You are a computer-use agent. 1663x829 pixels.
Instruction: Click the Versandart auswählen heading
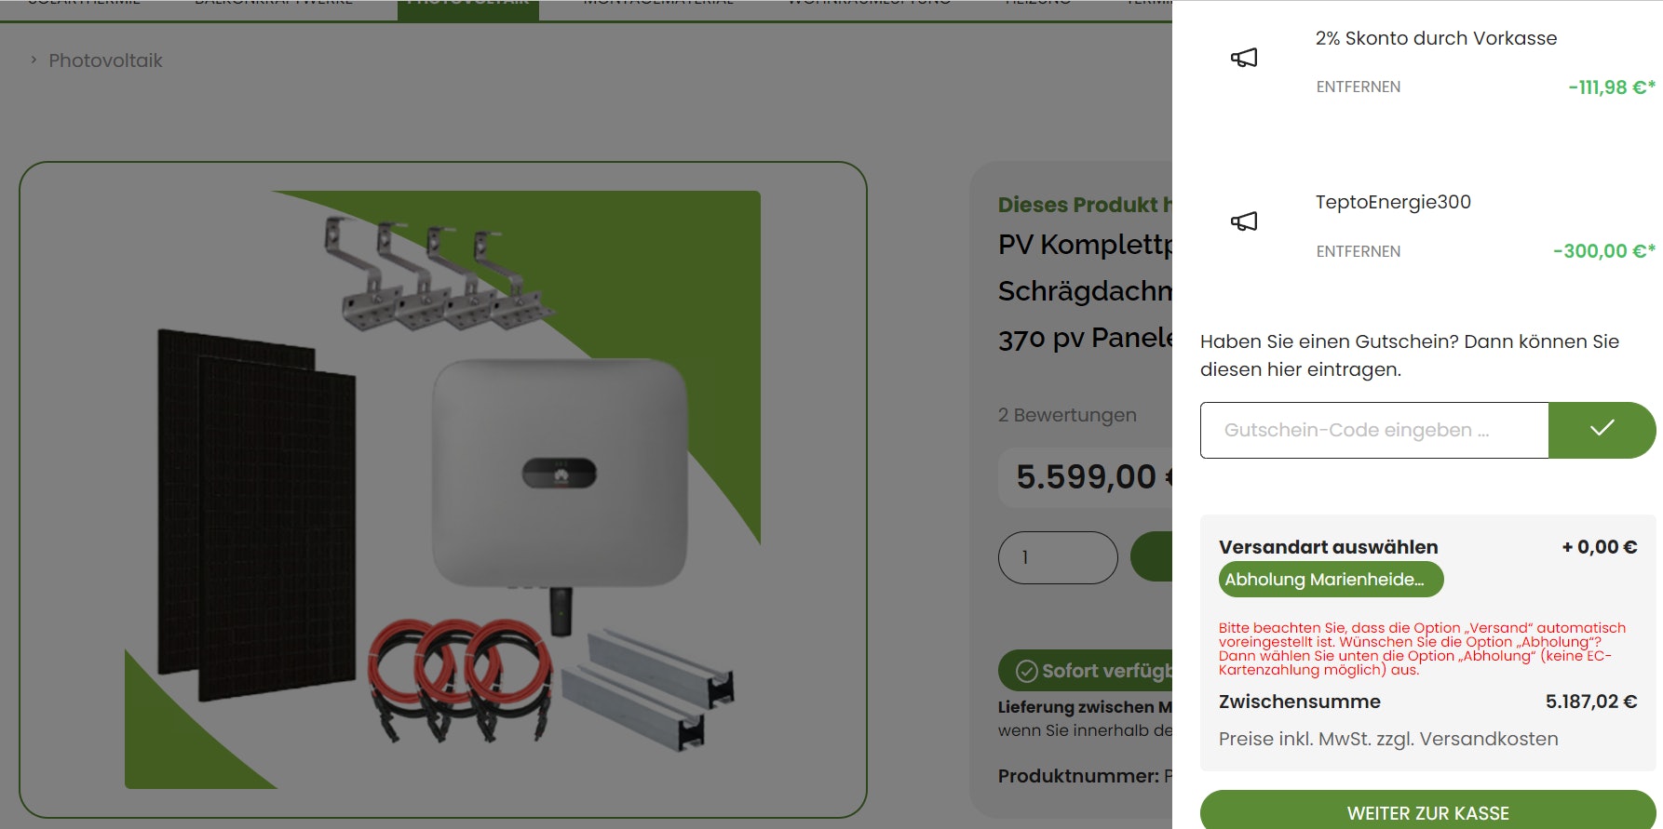pos(1328,547)
